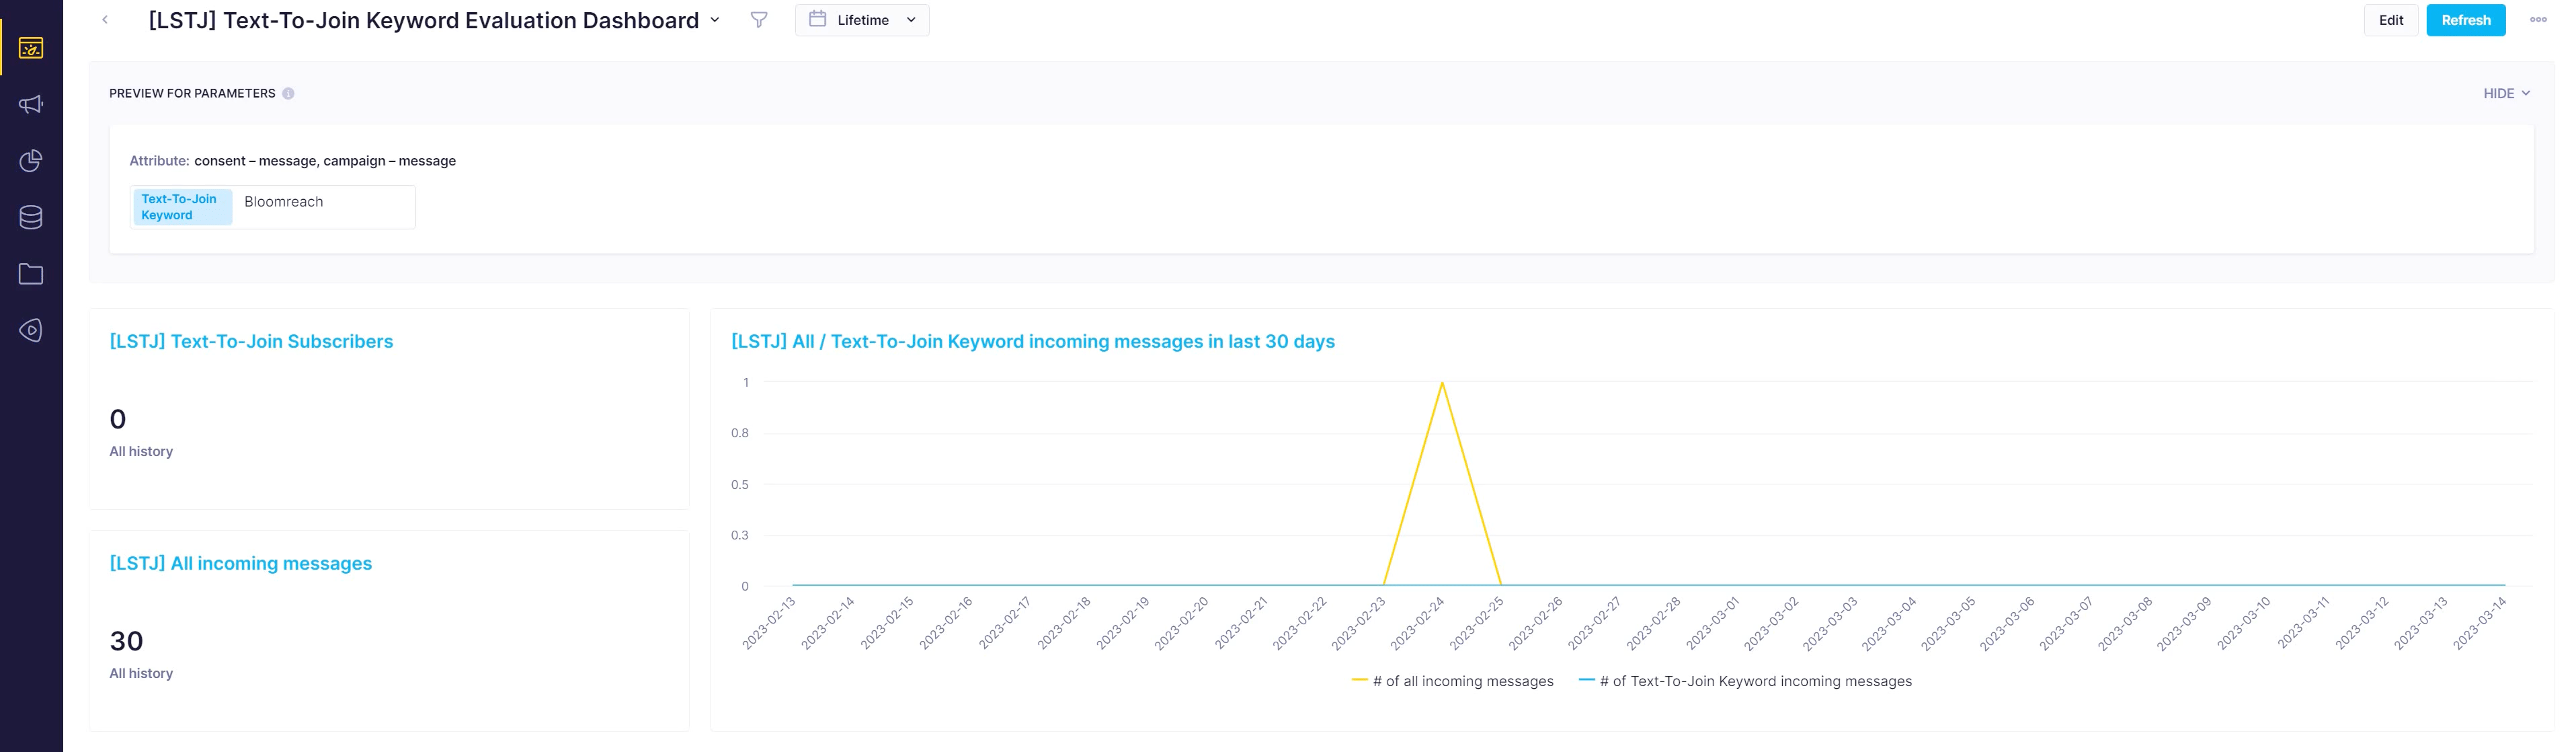
Task: Open the Analyses pie chart sidebar icon
Action: click(x=31, y=161)
